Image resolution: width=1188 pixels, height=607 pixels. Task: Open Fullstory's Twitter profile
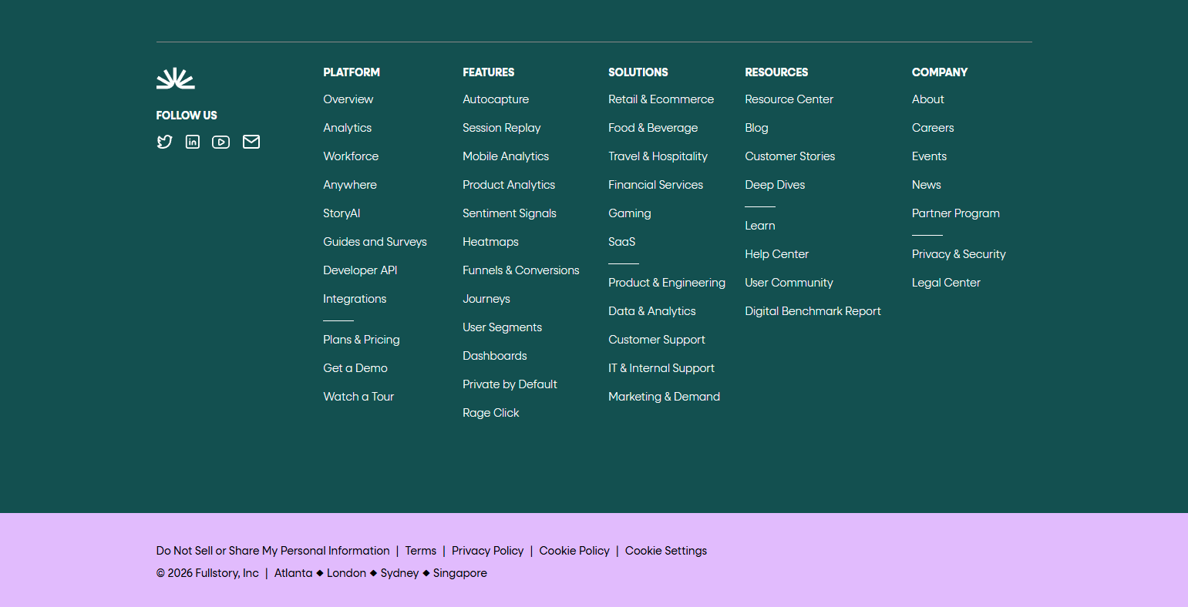[164, 142]
